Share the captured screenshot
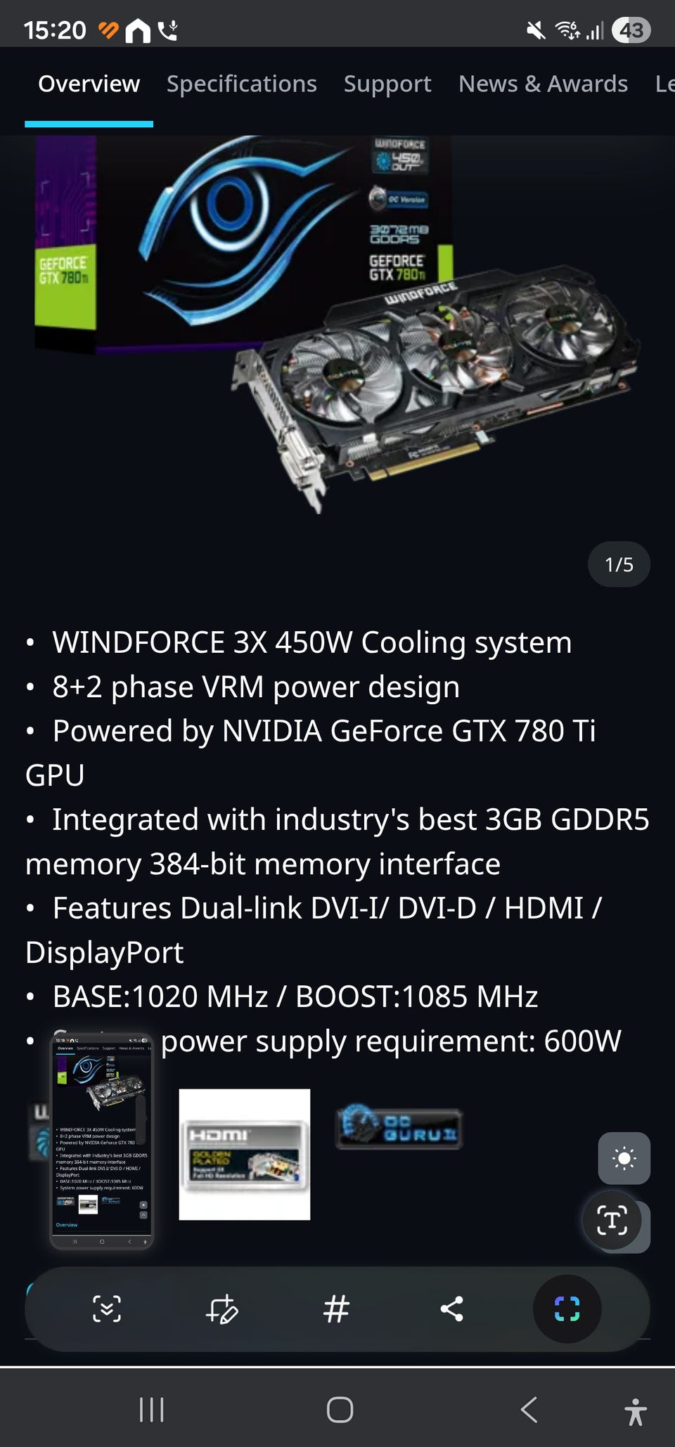The image size is (675, 1447). click(451, 1309)
